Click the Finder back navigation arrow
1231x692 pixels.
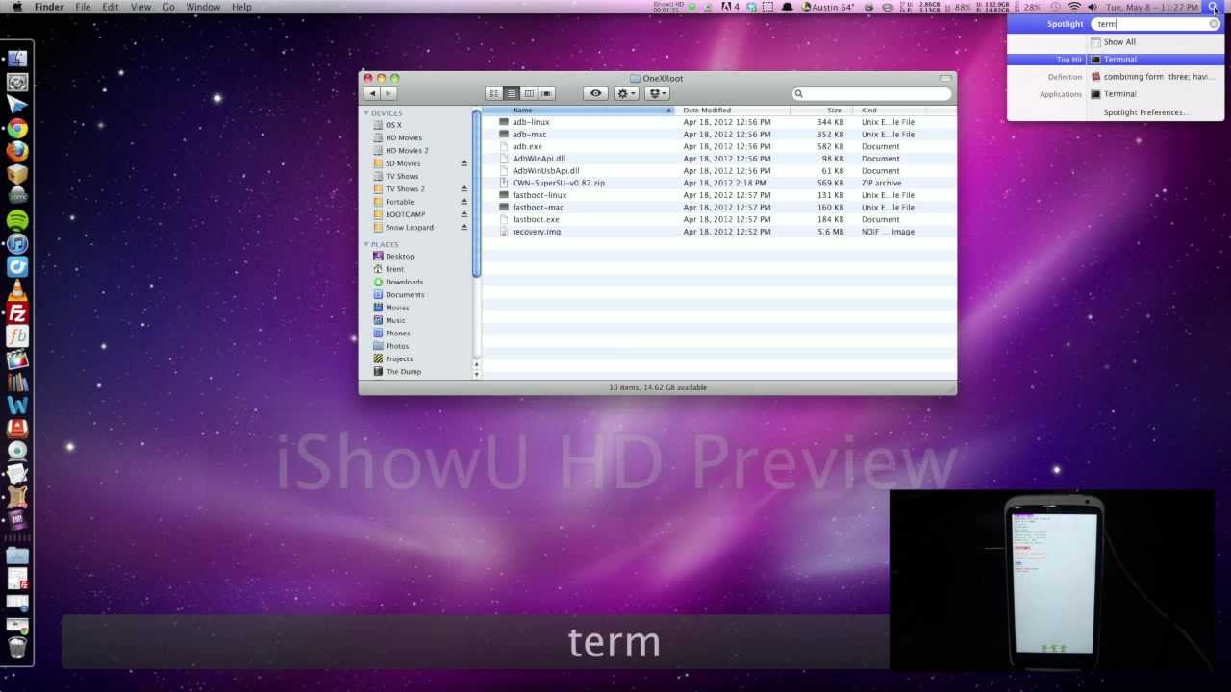372,93
